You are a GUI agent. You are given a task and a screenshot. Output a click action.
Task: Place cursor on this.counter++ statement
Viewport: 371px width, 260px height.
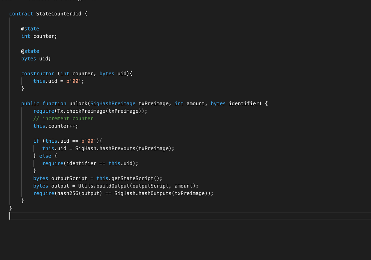point(56,126)
